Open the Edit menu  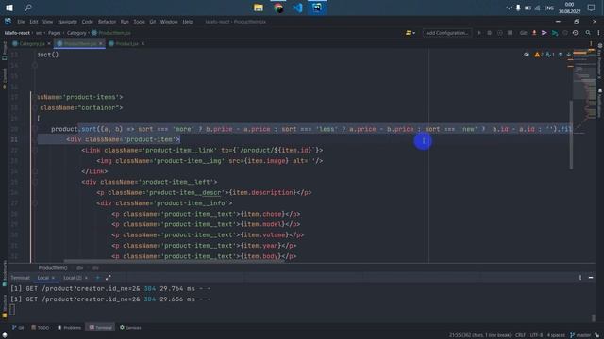[34, 22]
